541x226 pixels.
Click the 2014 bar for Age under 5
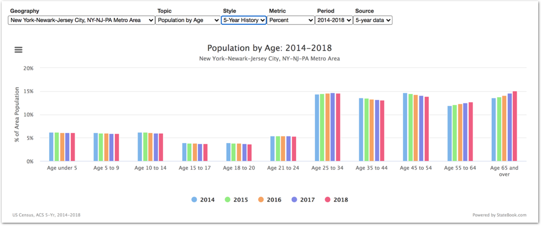coord(51,147)
